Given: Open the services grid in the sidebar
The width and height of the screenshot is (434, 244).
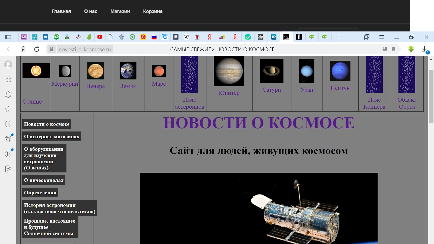Looking at the screenshot, I should 8,79.
